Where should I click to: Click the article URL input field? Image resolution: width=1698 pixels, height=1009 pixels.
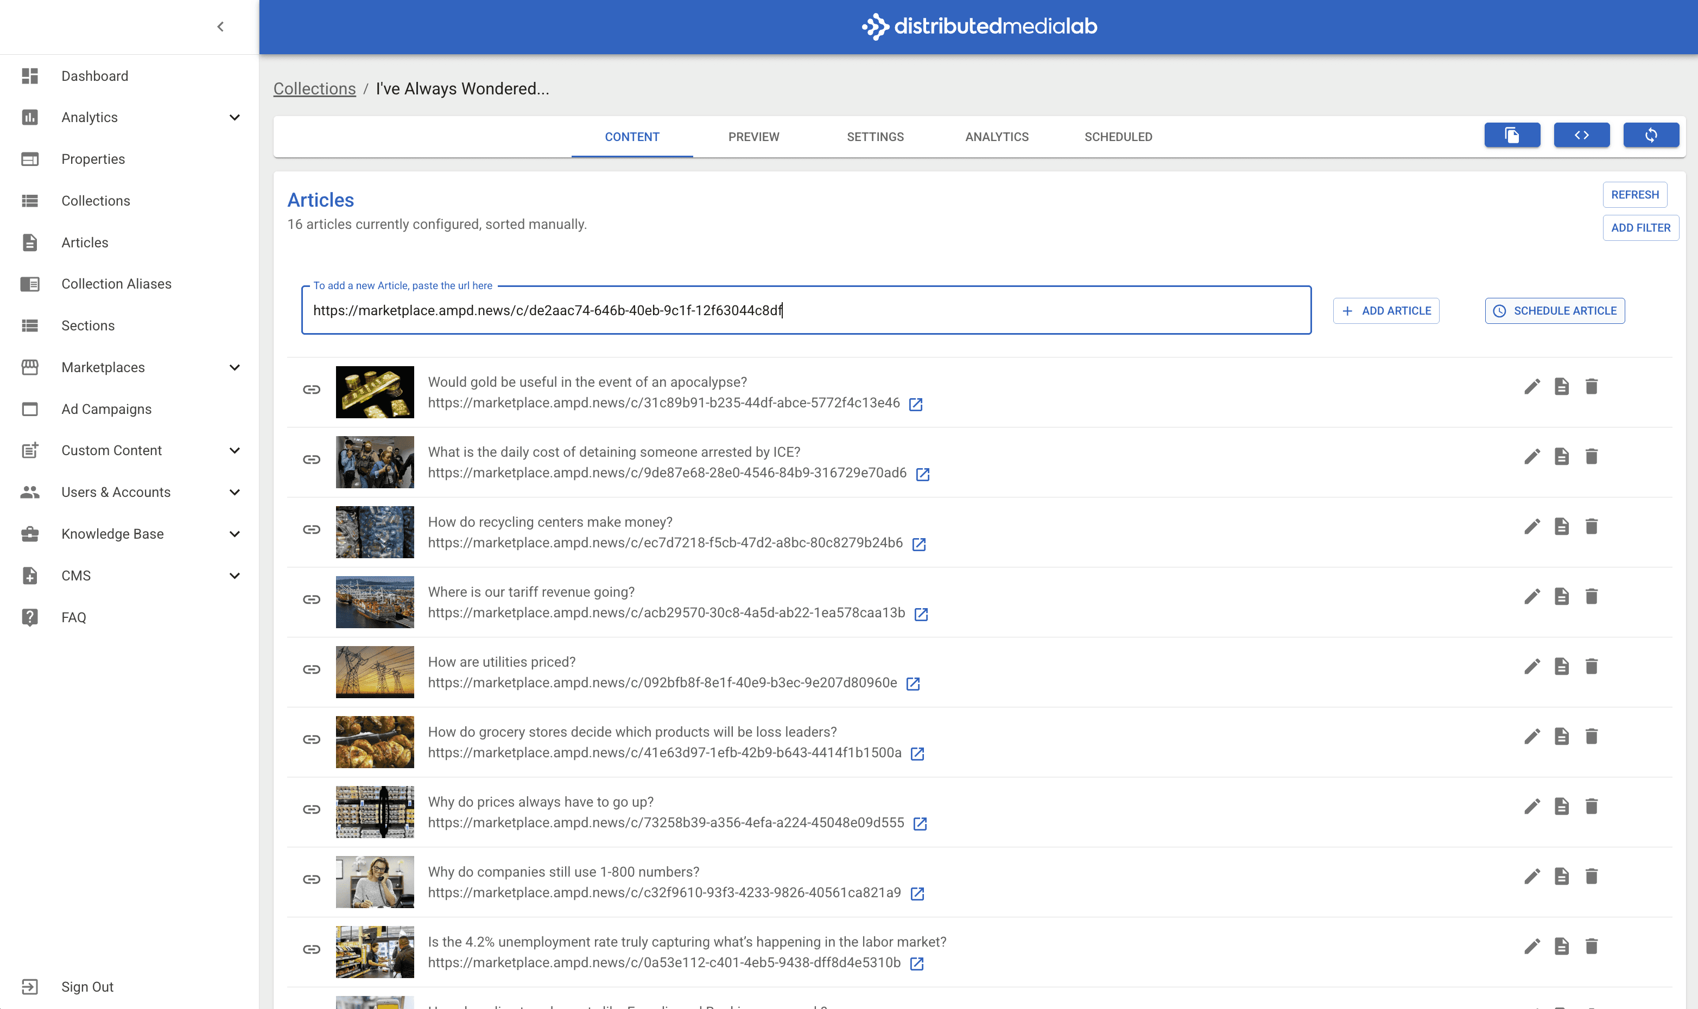coord(806,311)
